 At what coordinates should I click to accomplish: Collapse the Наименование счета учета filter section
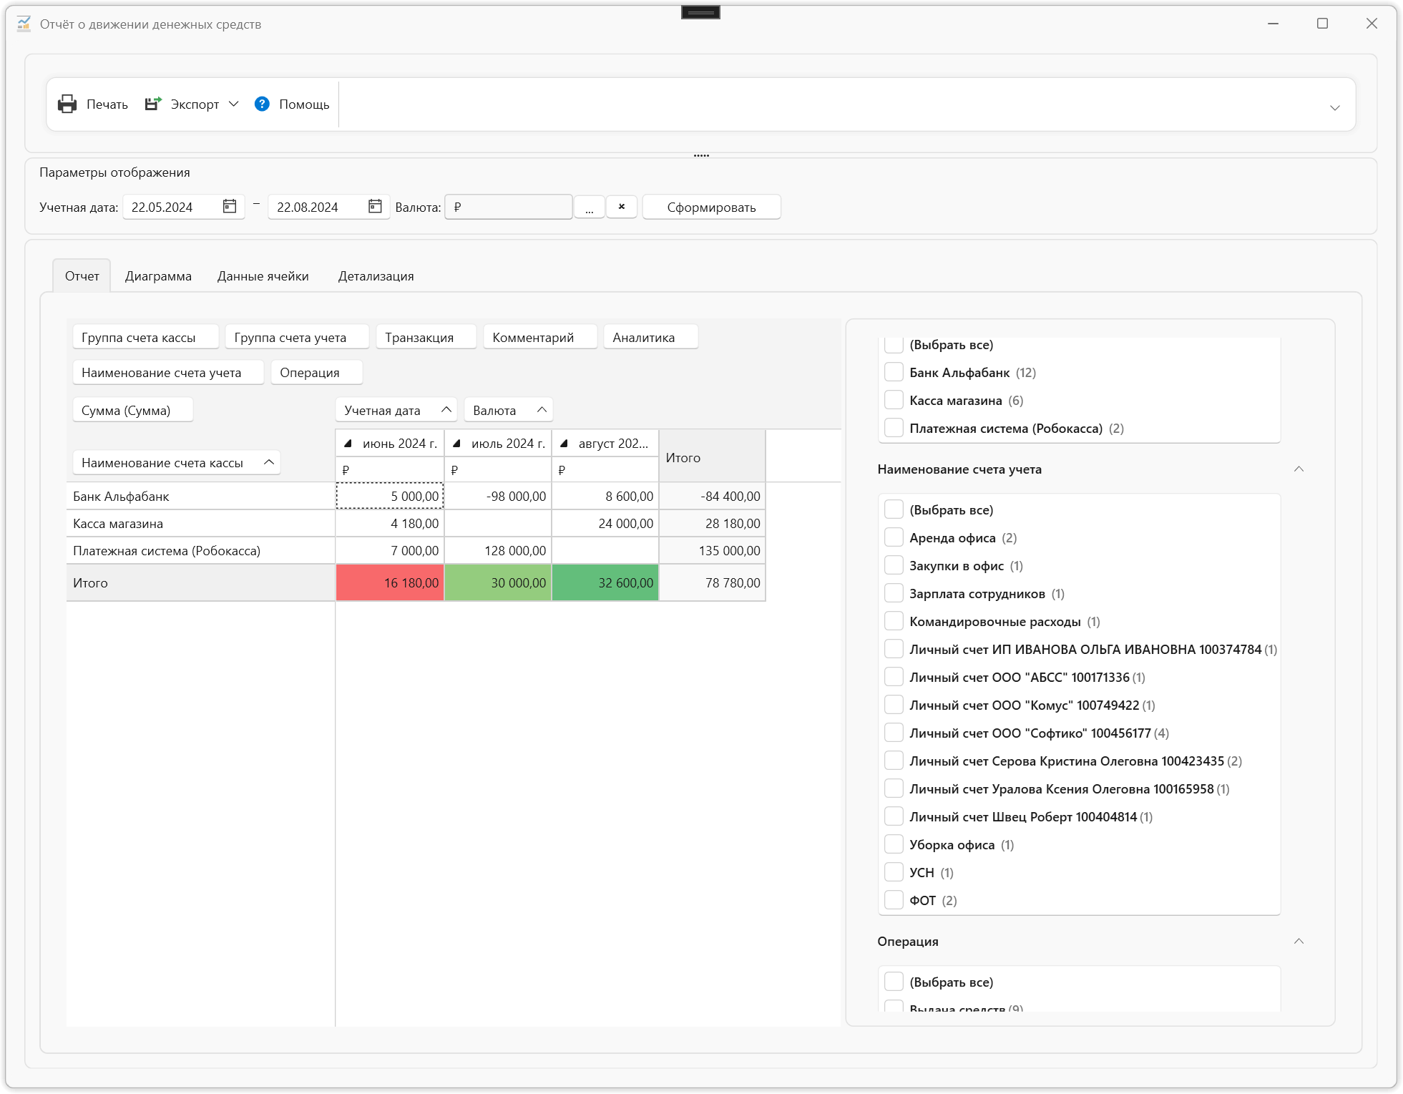point(1299,469)
